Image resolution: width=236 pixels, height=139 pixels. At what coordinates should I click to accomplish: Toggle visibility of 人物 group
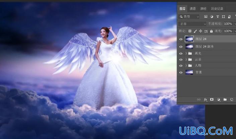[181, 66]
